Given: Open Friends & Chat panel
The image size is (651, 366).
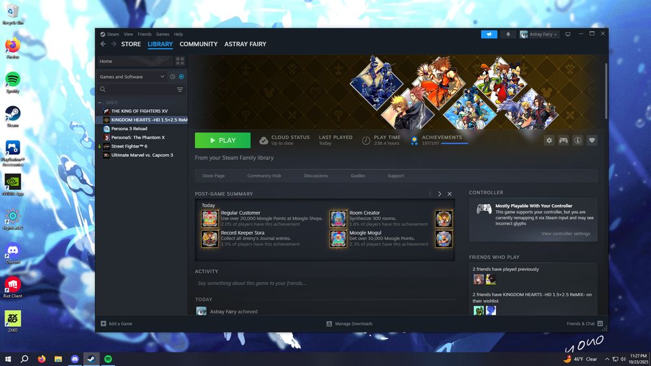Looking at the screenshot, I should tap(585, 324).
